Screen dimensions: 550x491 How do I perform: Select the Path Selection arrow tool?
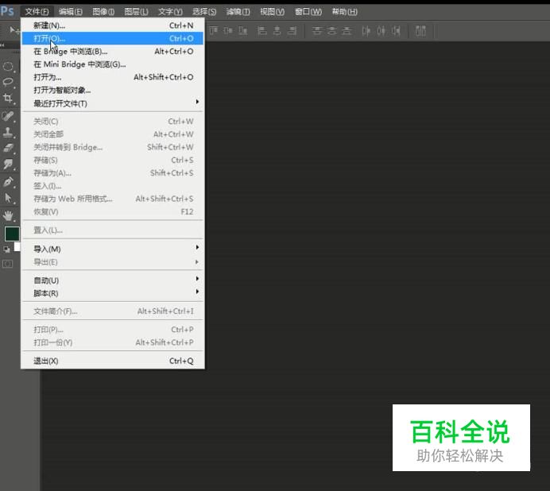pyautogui.click(x=8, y=198)
